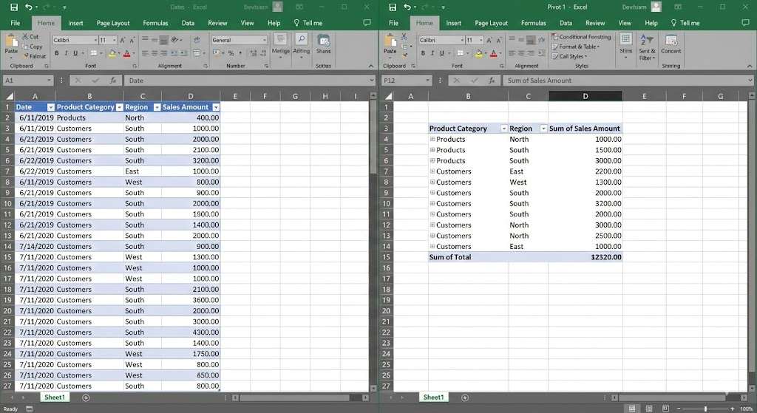Click the Name Box showing A1
Image resolution: width=757 pixels, height=413 pixels.
(x=24, y=81)
